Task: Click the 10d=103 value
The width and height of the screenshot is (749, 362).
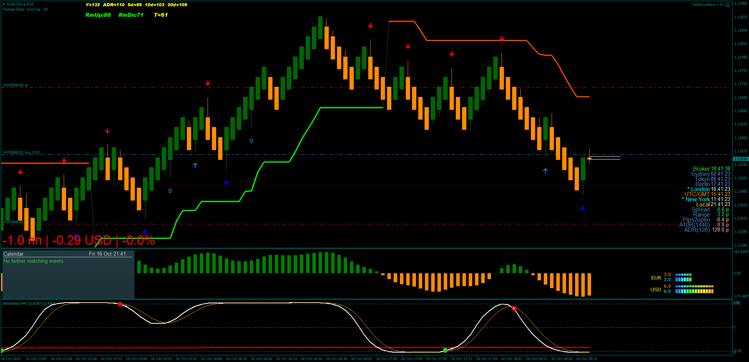Action: pyautogui.click(x=155, y=5)
